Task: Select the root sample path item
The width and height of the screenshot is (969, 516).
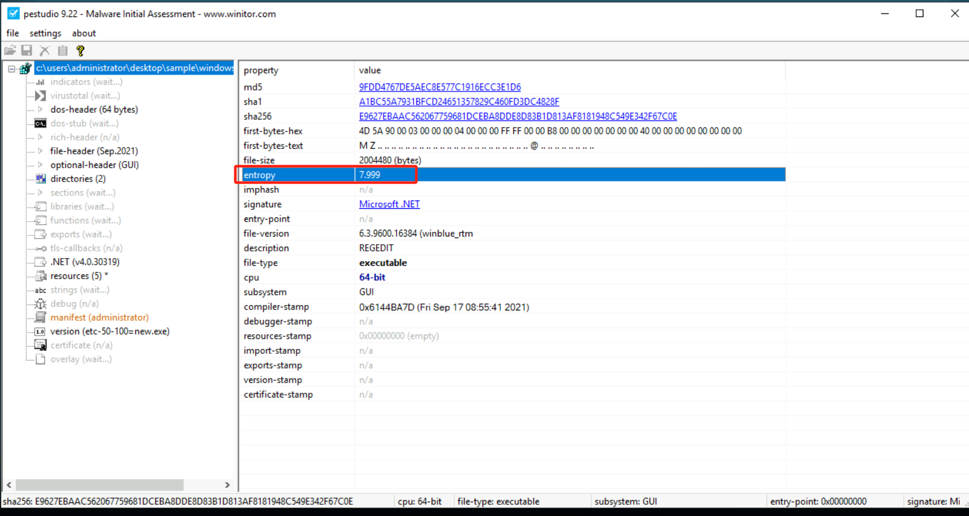Action: pos(134,68)
